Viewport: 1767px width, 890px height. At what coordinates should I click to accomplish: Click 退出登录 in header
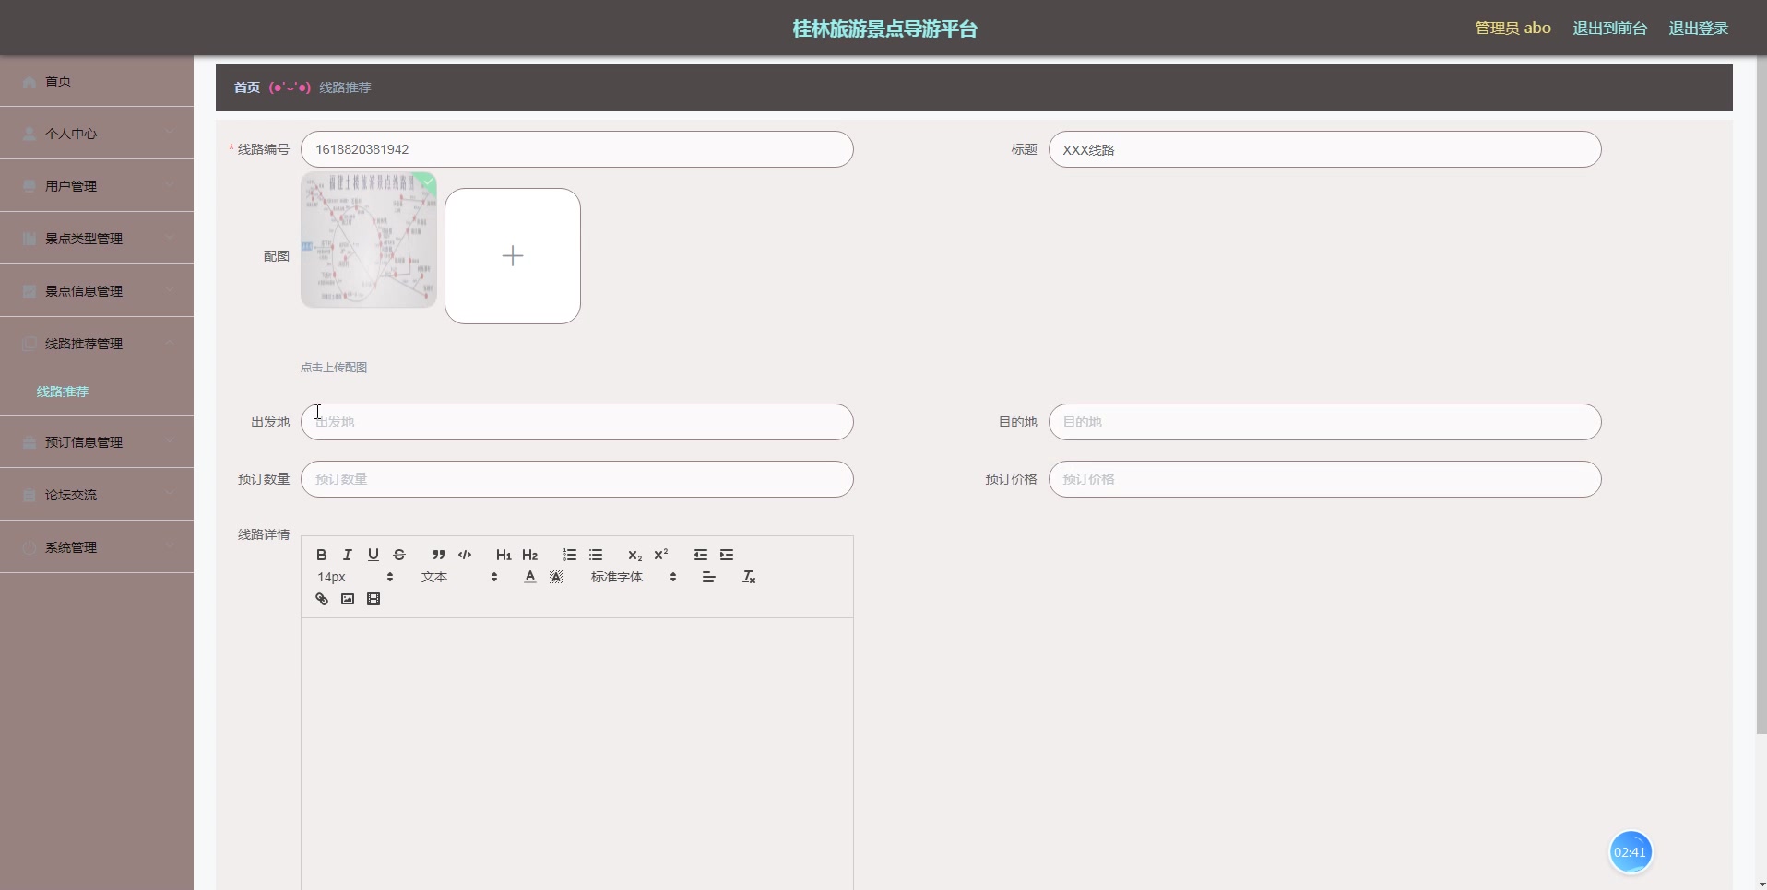click(1698, 29)
